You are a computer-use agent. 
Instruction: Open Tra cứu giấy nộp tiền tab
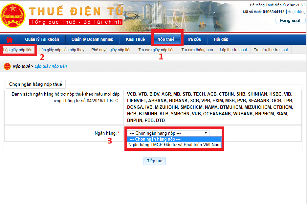click(x=156, y=50)
